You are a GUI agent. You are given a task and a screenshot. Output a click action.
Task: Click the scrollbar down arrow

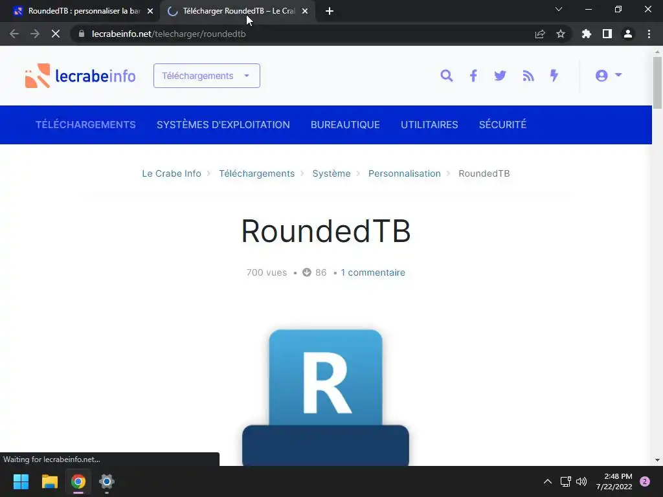click(x=658, y=460)
